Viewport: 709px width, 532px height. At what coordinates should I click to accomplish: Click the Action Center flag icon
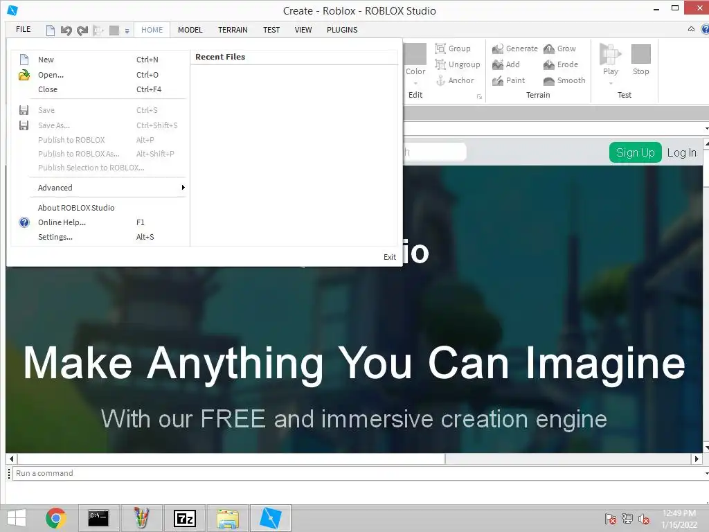coord(611,519)
